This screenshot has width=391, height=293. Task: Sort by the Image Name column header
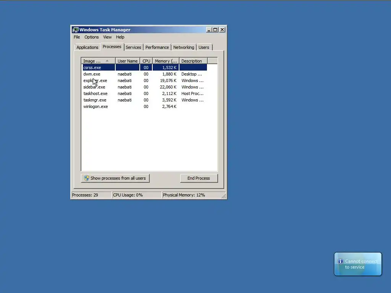coord(98,61)
